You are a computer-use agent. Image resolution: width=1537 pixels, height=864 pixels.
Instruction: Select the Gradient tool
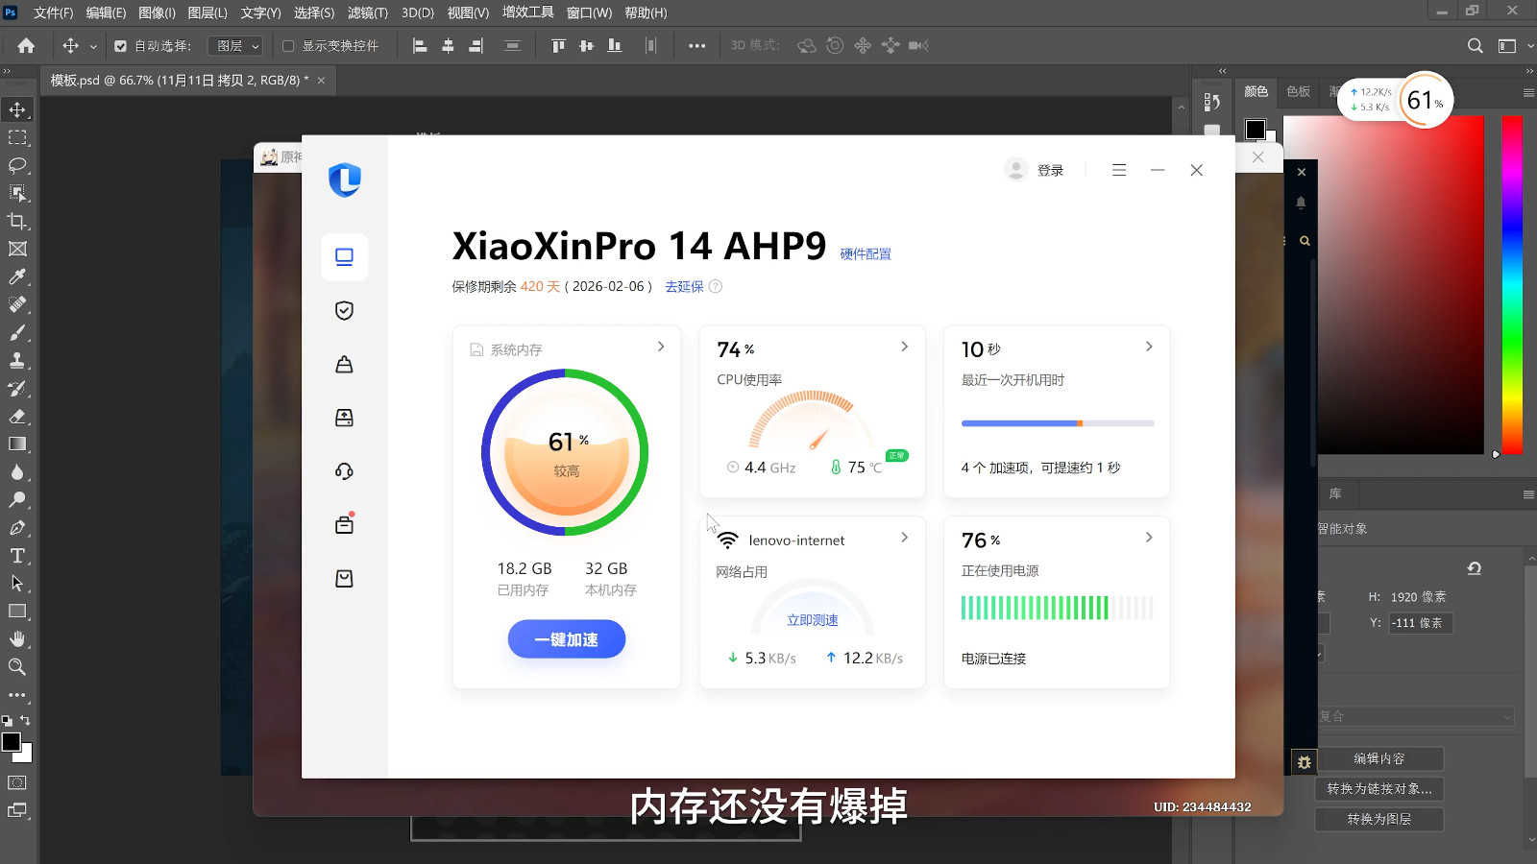(17, 444)
